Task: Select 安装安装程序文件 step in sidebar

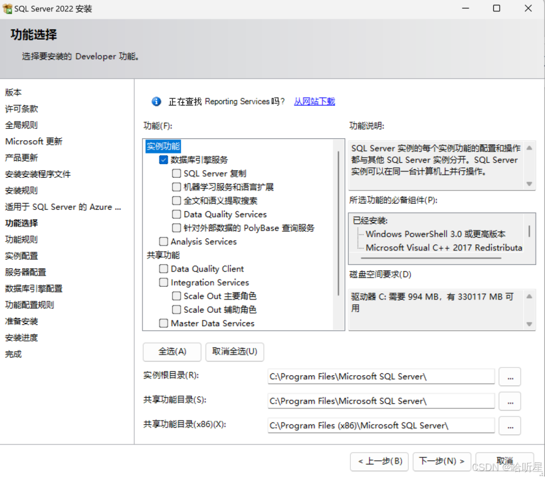Action: click(x=38, y=174)
